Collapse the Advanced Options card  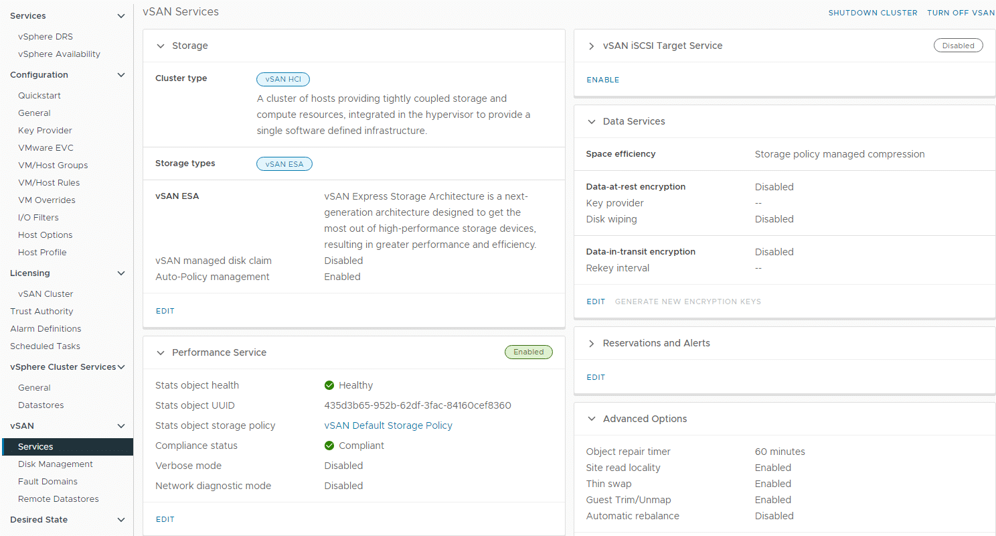pyautogui.click(x=591, y=419)
